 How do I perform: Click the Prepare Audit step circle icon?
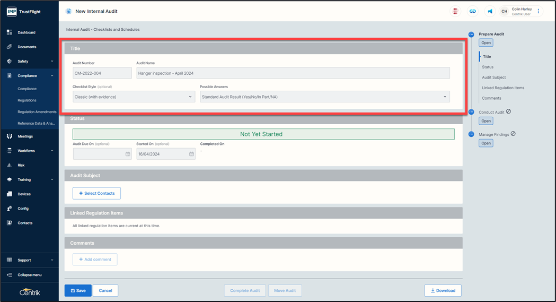coord(471,34)
